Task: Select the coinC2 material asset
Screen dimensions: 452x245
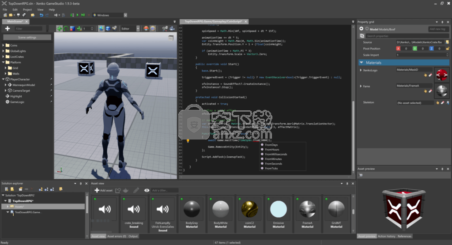Action: (250, 214)
